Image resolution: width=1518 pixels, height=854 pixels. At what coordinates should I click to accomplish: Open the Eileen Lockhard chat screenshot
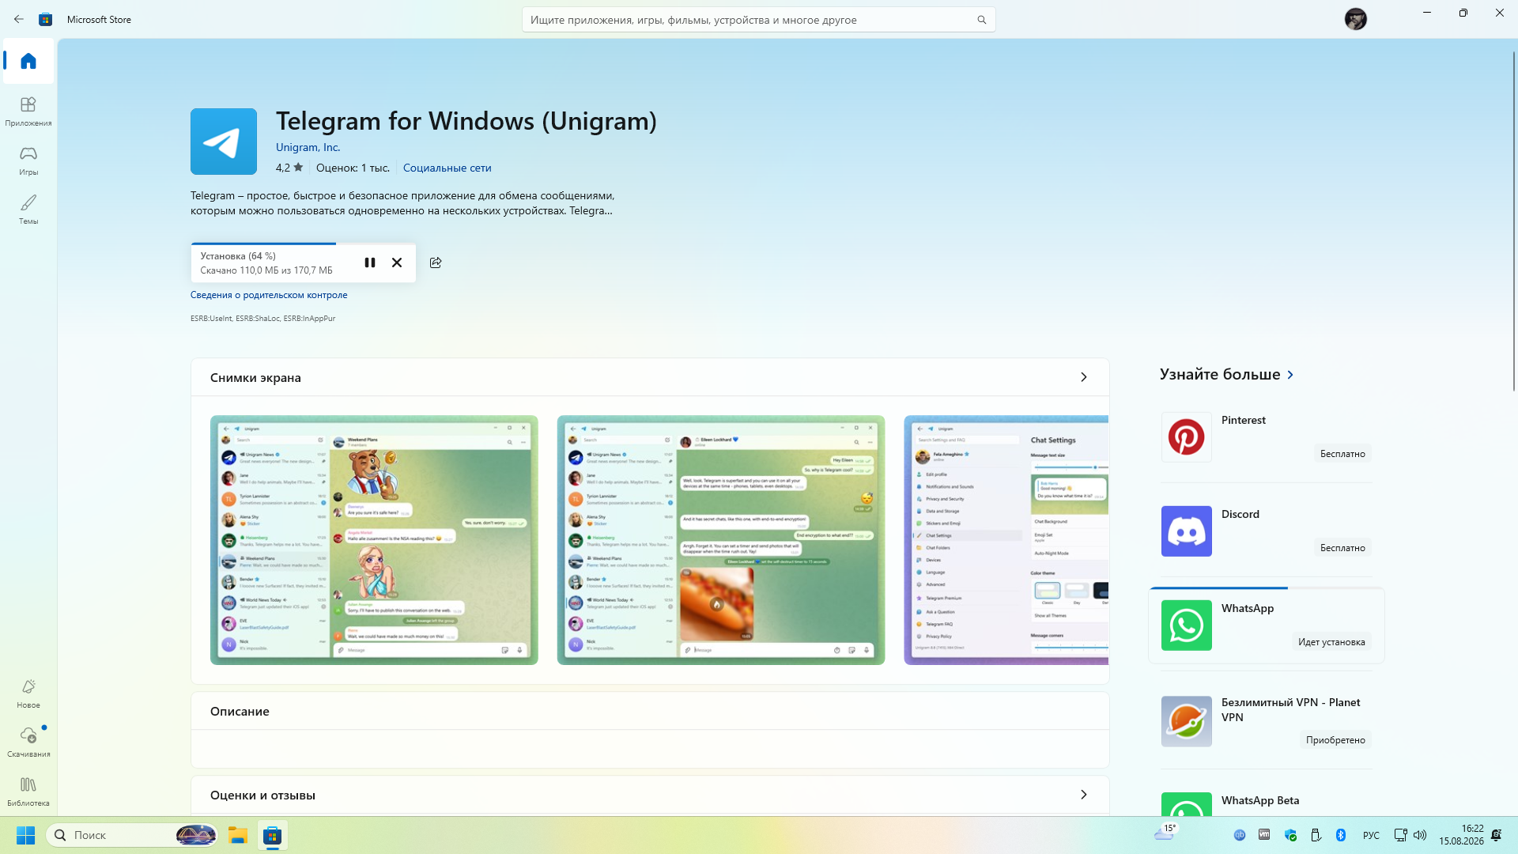coord(721,540)
